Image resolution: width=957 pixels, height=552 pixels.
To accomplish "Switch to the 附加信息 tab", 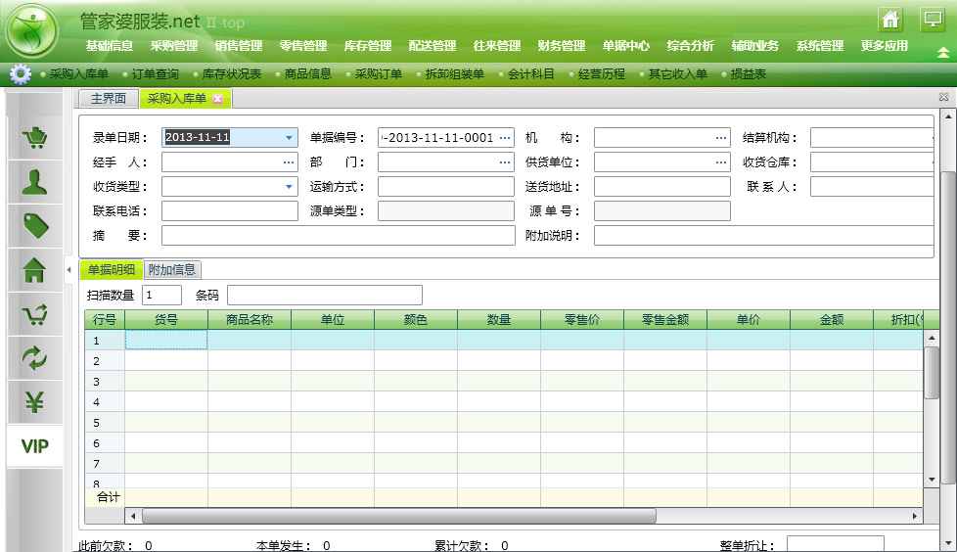I will tap(172, 270).
